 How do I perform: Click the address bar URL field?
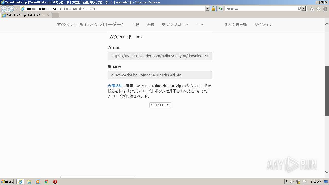113,9
